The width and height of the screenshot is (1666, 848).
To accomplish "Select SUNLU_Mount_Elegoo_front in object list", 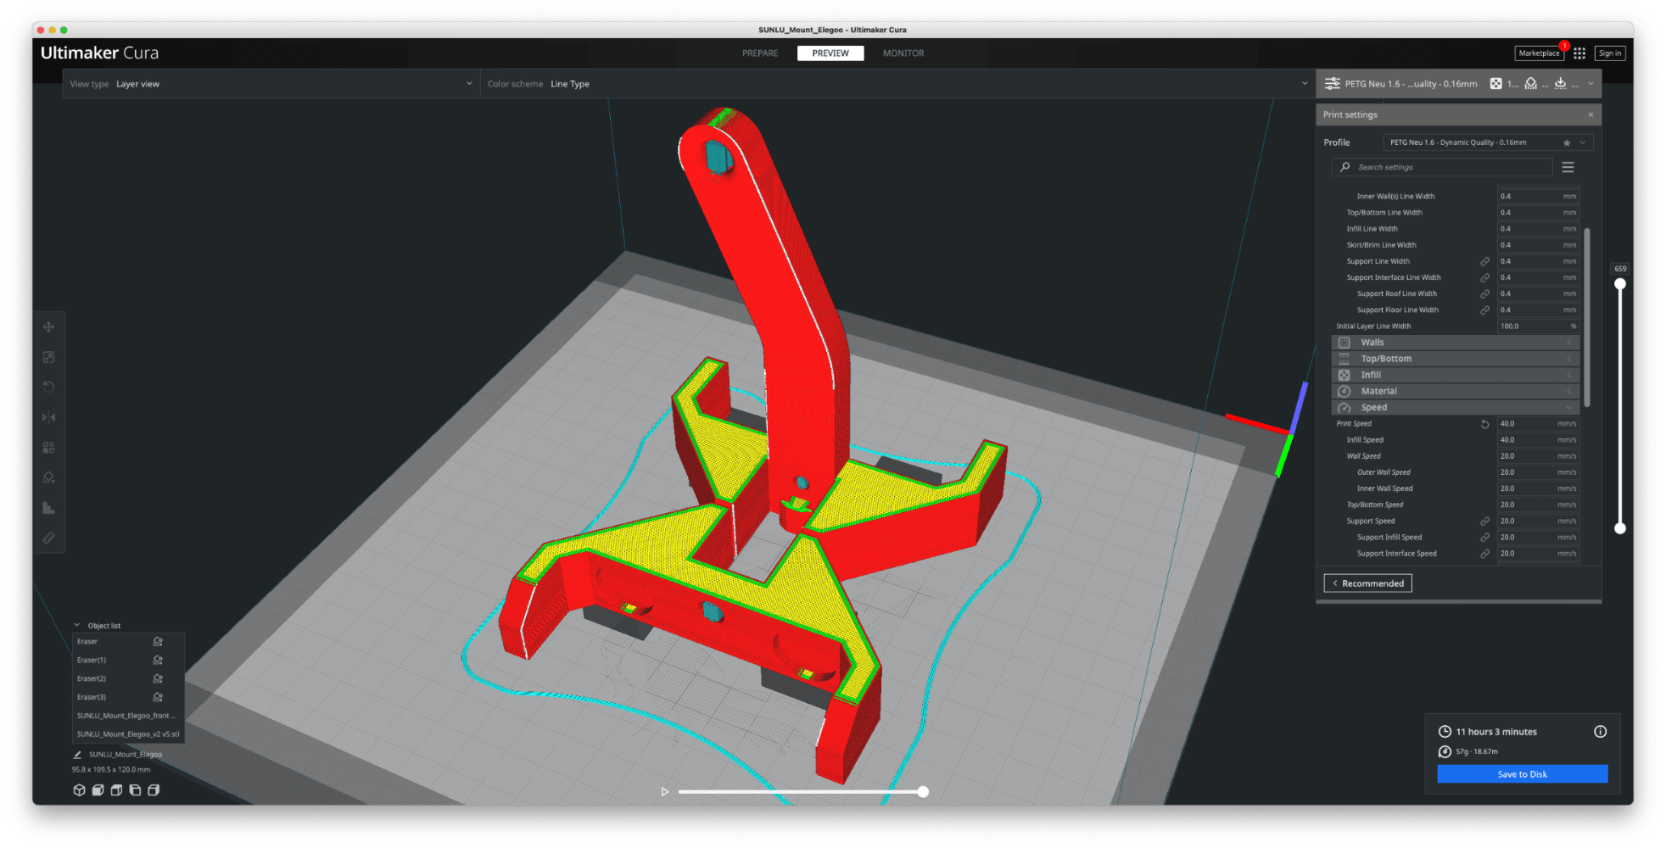I will click(128, 717).
